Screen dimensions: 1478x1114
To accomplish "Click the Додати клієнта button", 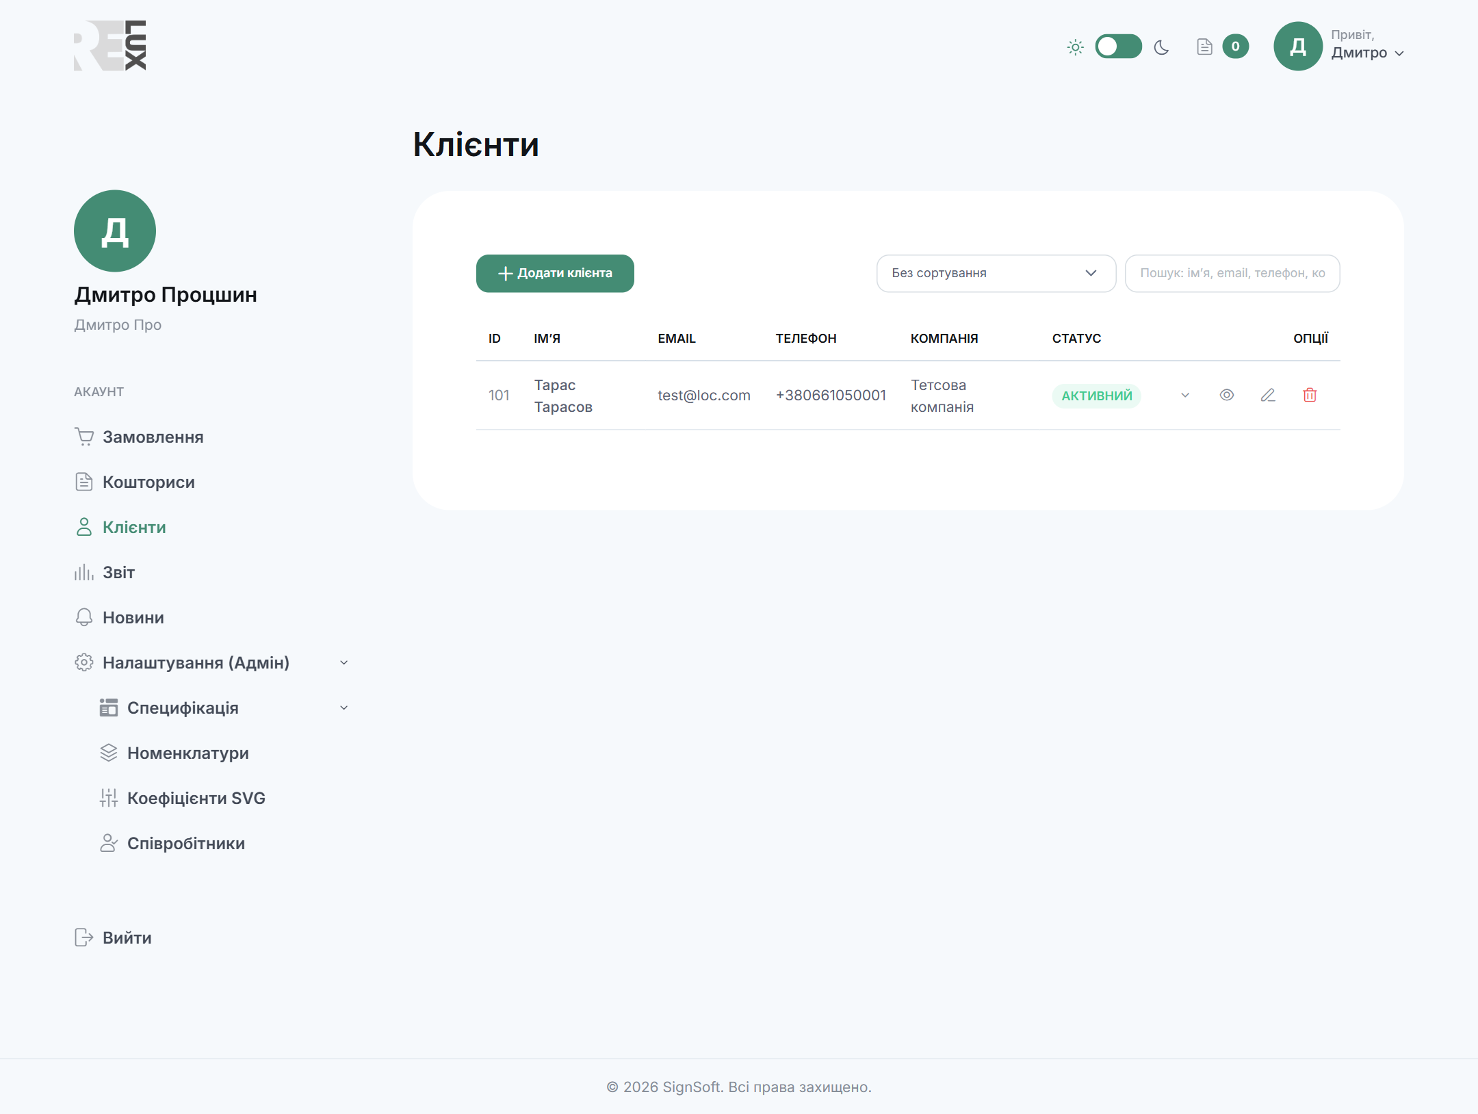I will (x=555, y=273).
